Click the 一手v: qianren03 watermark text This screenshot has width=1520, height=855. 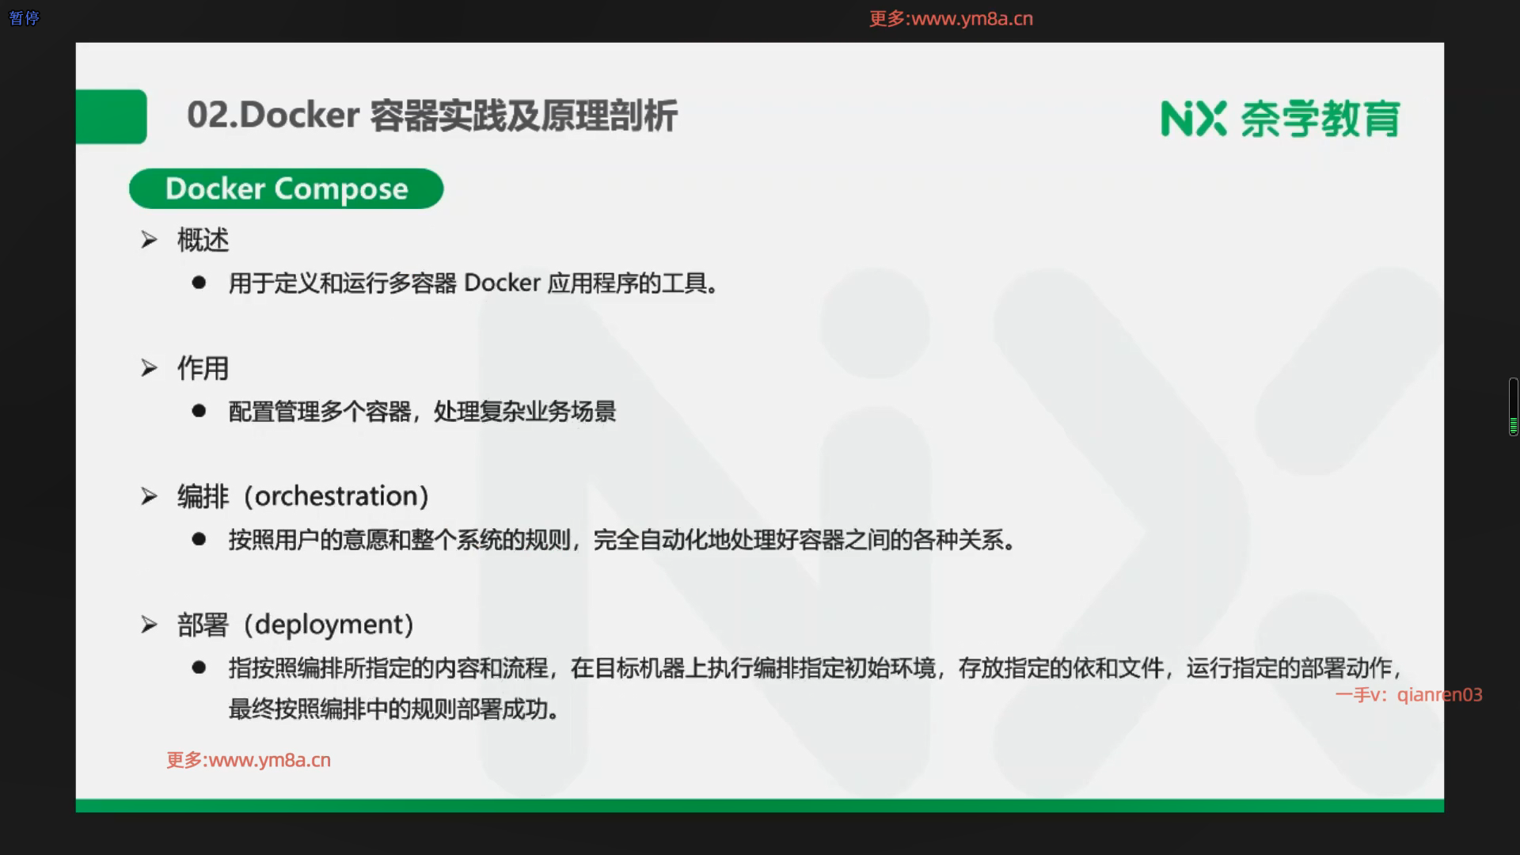point(1408,694)
